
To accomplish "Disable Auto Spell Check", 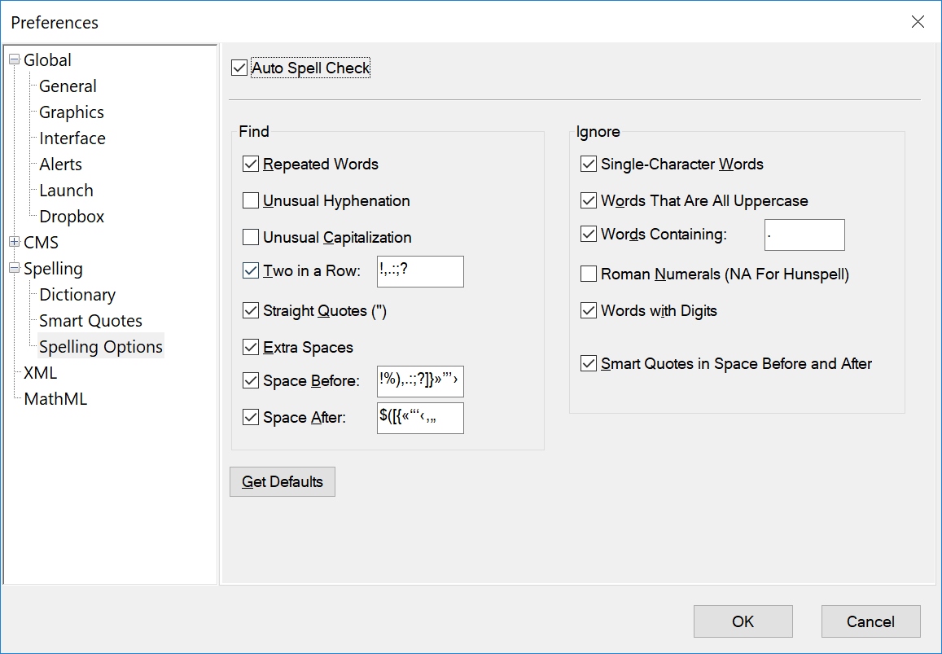I will (239, 68).
